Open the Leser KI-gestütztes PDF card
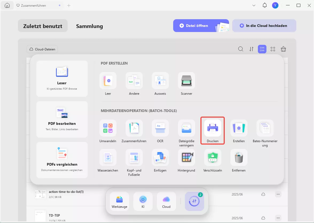Screen dimensions: 314x223 coord(62,79)
